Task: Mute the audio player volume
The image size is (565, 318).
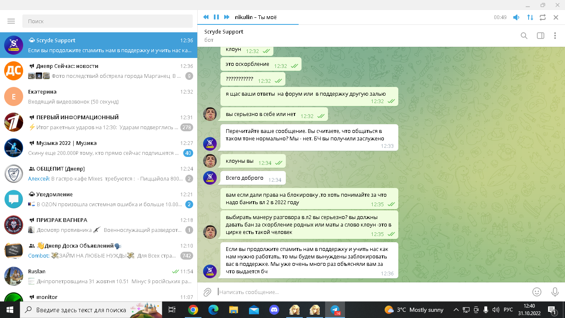Action: coord(516,17)
